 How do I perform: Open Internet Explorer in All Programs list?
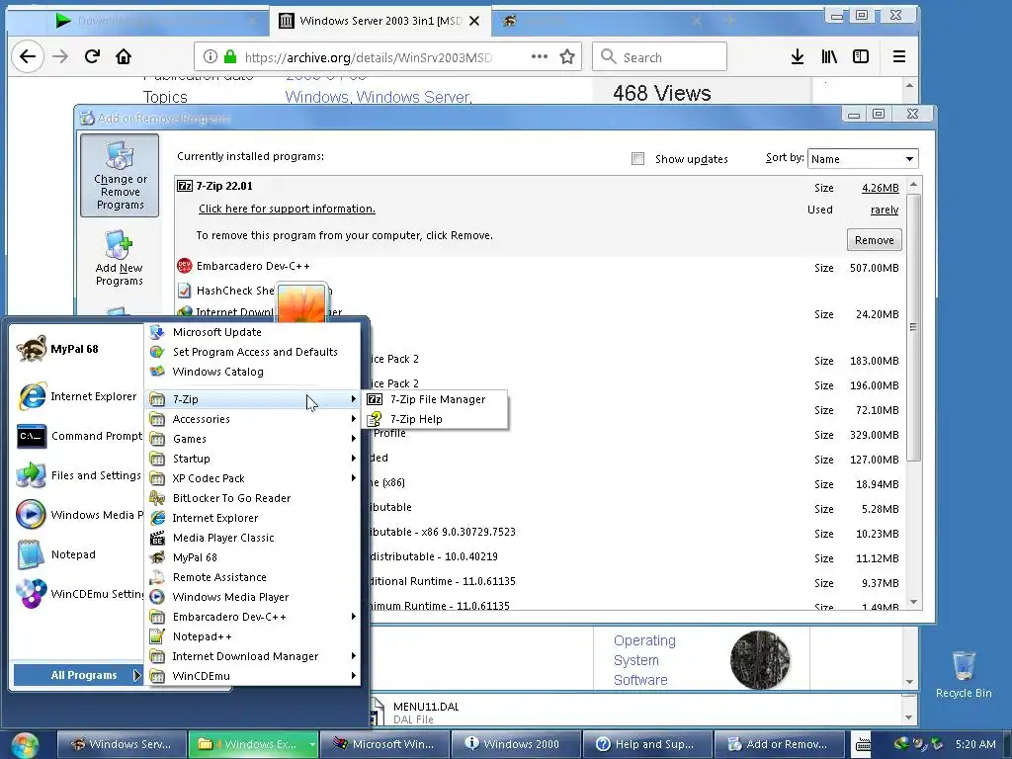[252, 518]
